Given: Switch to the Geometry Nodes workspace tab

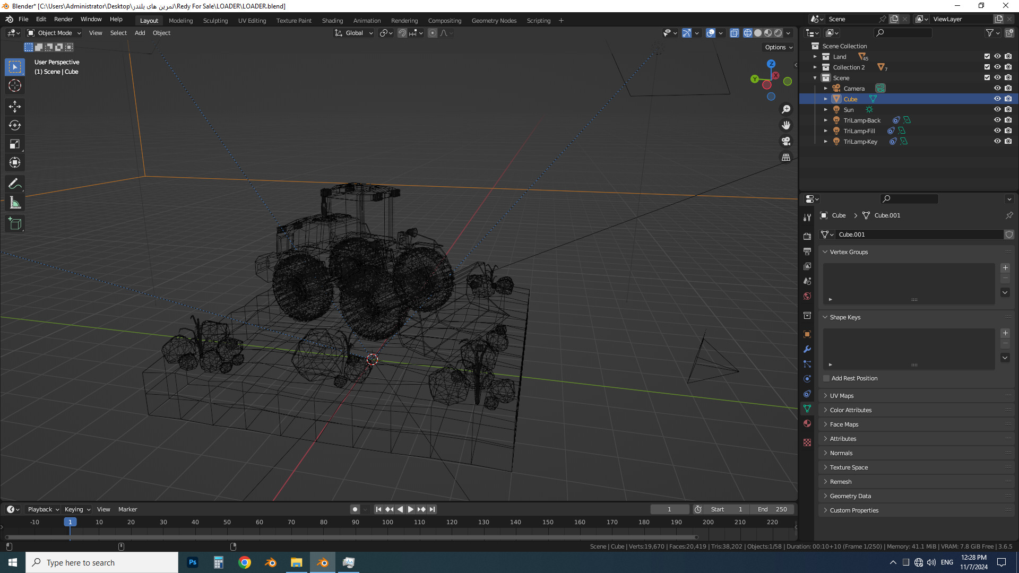Looking at the screenshot, I should click(494, 21).
